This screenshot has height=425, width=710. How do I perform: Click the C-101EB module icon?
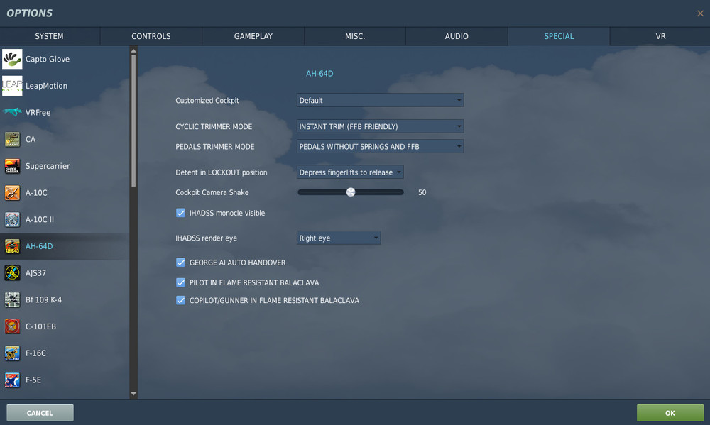click(x=12, y=326)
